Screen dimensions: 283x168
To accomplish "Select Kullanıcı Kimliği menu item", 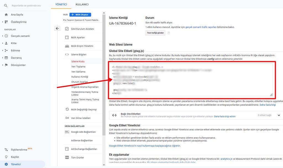I will tap(80, 77).
